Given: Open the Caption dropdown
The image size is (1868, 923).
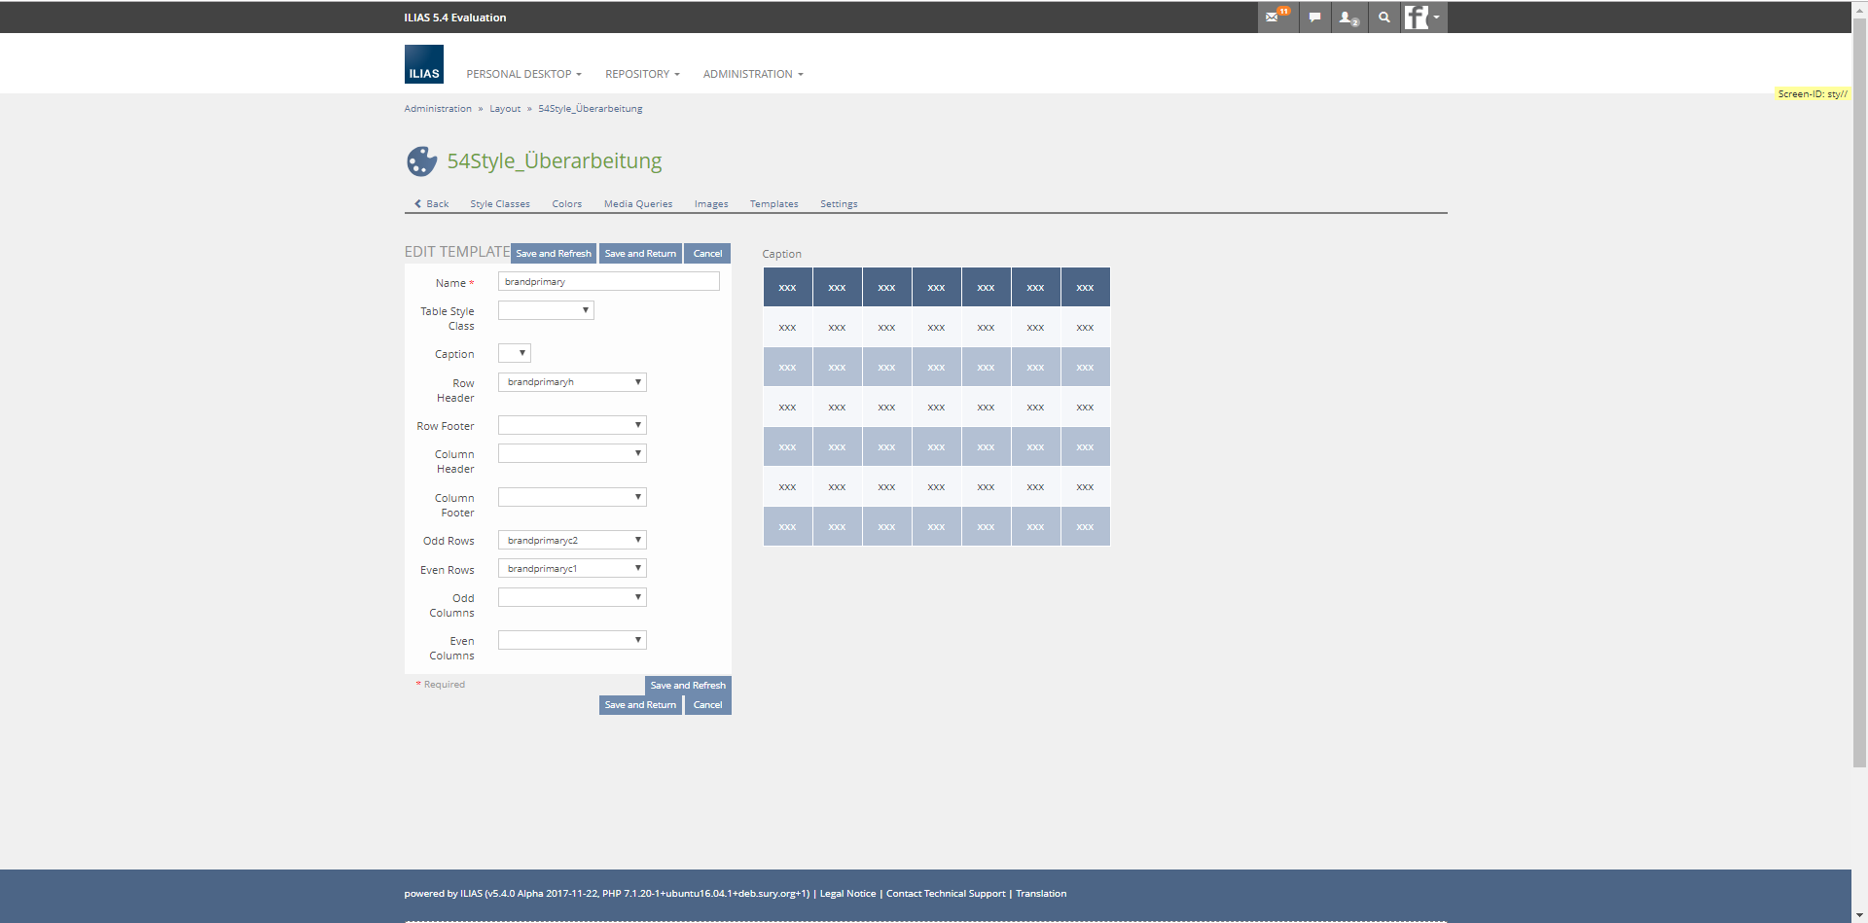Looking at the screenshot, I should click(x=514, y=353).
